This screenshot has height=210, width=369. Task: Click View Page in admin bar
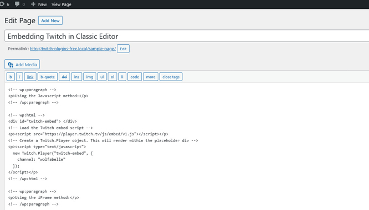click(x=61, y=4)
